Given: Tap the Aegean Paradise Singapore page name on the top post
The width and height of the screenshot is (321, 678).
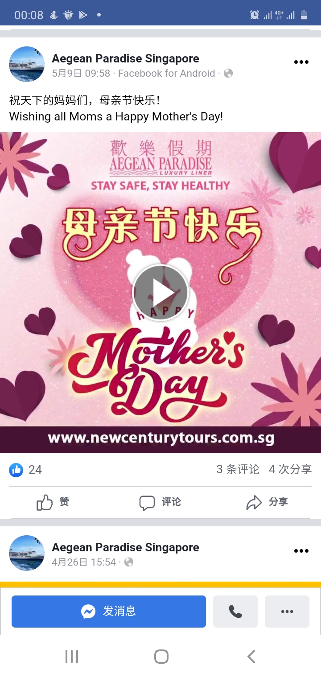Looking at the screenshot, I should tap(125, 58).
